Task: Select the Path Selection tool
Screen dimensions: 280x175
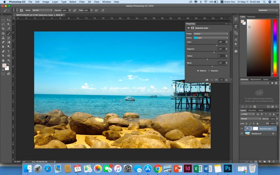Action: (x=3, y=56)
